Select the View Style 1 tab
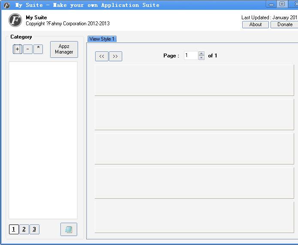The image size is (298, 245). [102, 39]
